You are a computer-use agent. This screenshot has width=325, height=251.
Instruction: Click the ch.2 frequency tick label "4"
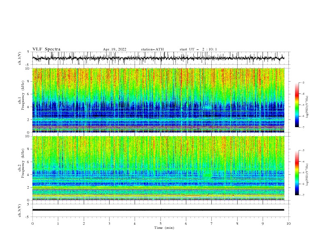29,175
